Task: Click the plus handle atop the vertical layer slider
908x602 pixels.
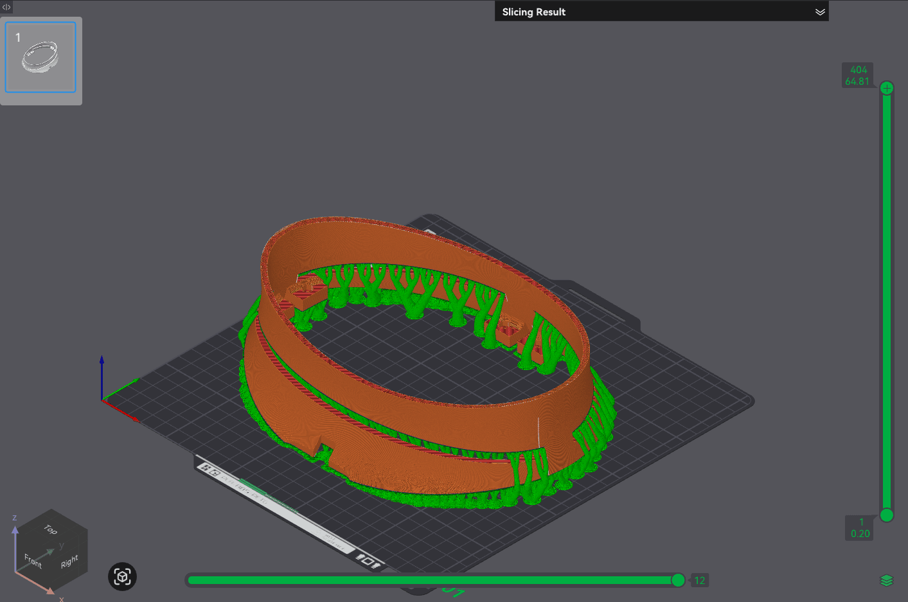Action: 887,87
